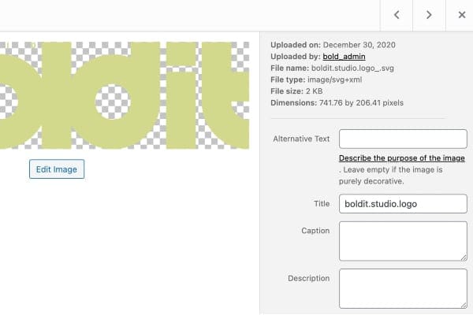Click the file name boldit.studio.logo_.svg text

[355, 69]
